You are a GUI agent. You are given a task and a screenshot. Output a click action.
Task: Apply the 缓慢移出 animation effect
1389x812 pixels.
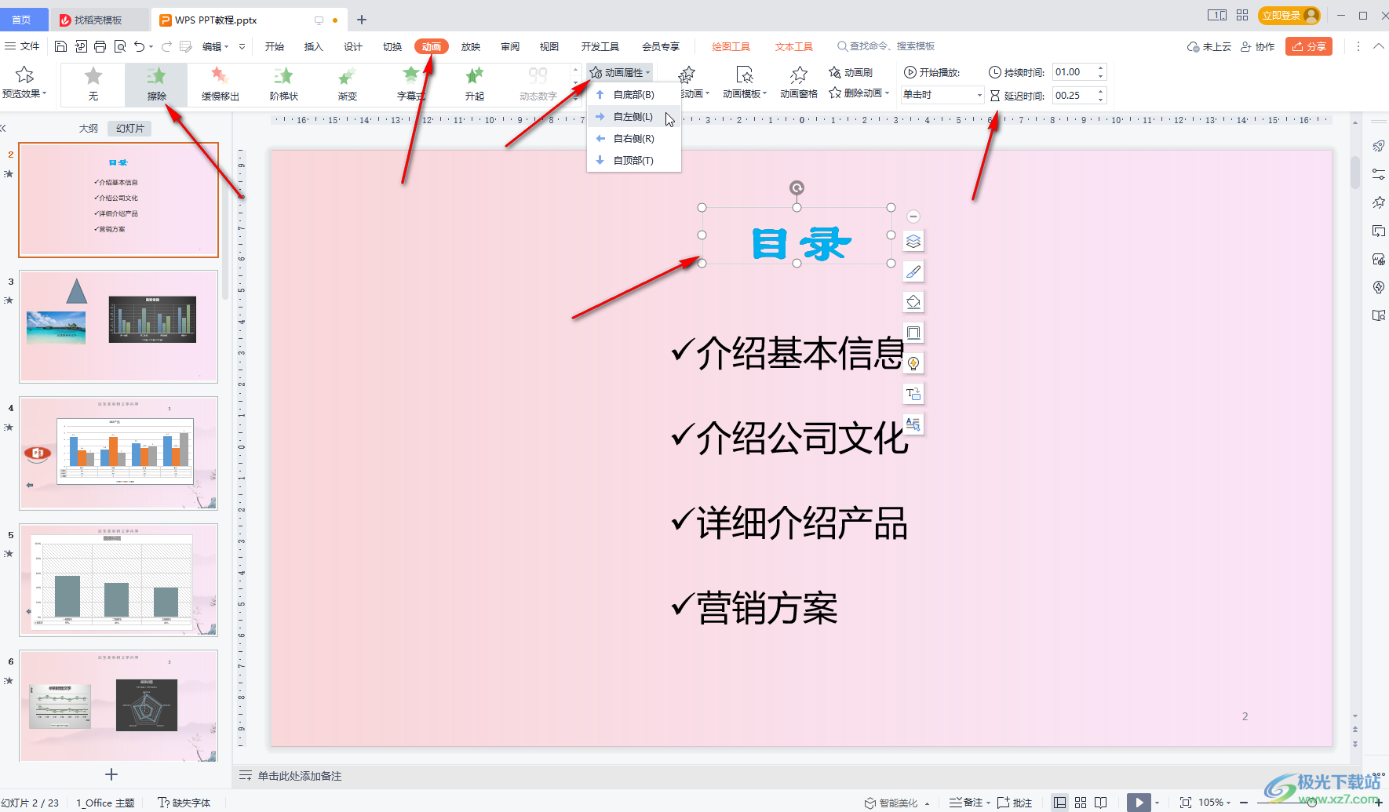tap(220, 84)
